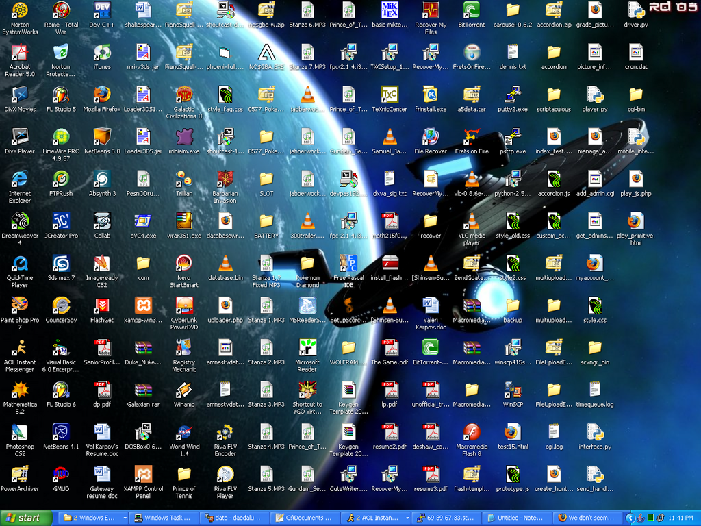
Task: Switch to 'We don't seem' Firefox taskbar button
Action: tap(588, 518)
